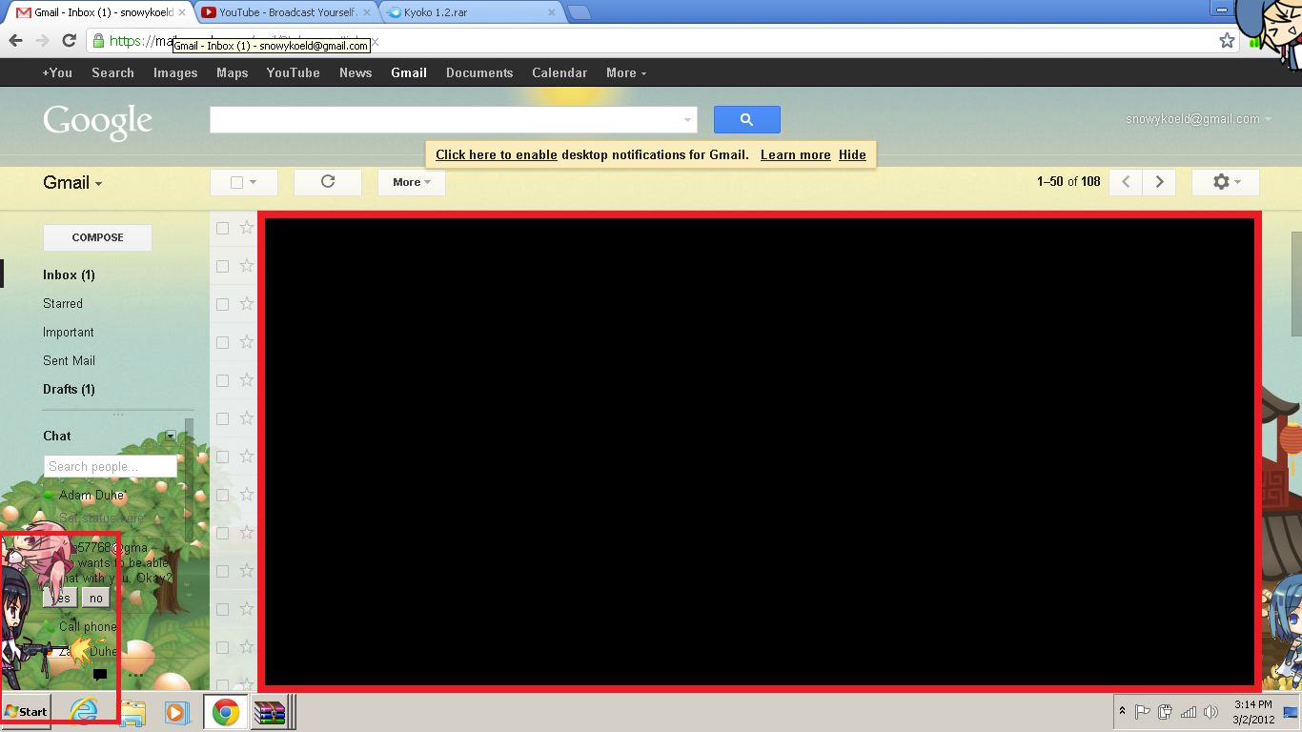The height and width of the screenshot is (732, 1302).
Task: Bookmark page with star icon
Action: tap(1227, 41)
